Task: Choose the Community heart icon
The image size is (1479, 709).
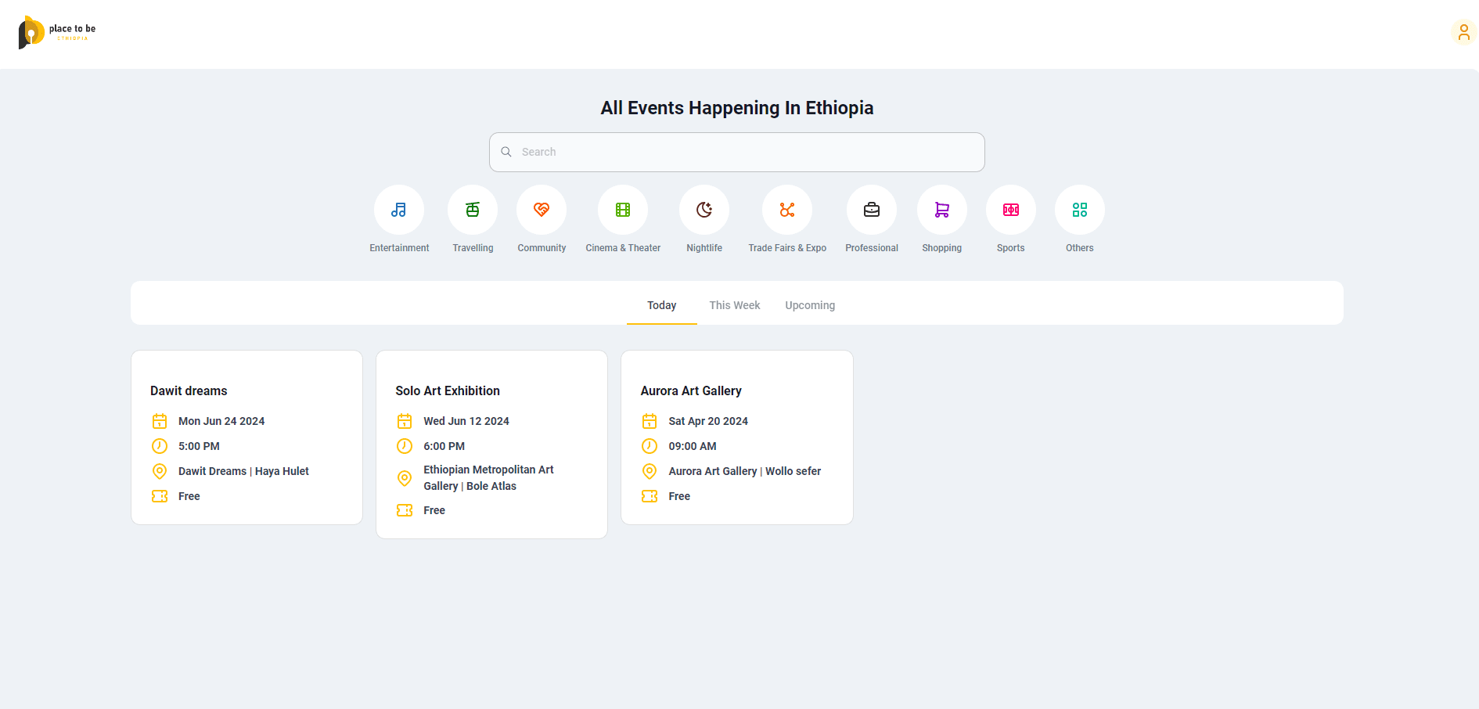Action: [x=542, y=210]
